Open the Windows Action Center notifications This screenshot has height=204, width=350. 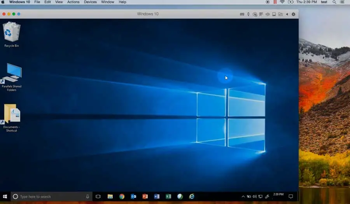click(290, 197)
